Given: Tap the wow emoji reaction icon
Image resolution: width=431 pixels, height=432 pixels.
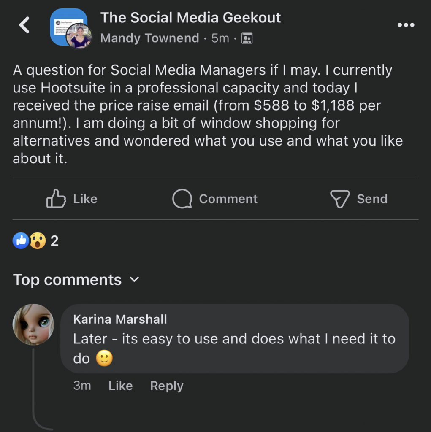Looking at the screenshot, I should [37, 241].
